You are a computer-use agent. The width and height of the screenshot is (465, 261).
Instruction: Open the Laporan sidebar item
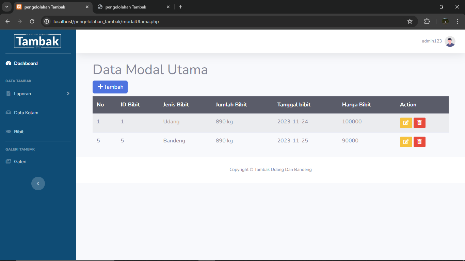(38, 93)
